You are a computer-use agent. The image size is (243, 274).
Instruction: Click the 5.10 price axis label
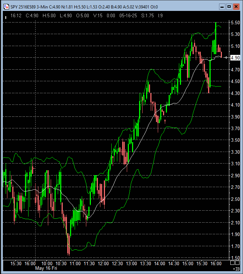pos(235,46)
